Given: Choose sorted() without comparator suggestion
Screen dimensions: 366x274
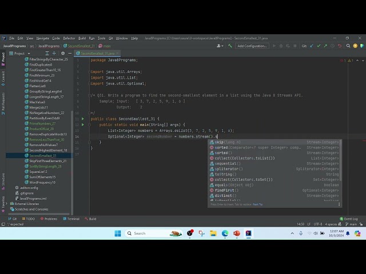Looking at the screenshot, I should [274, 153].
